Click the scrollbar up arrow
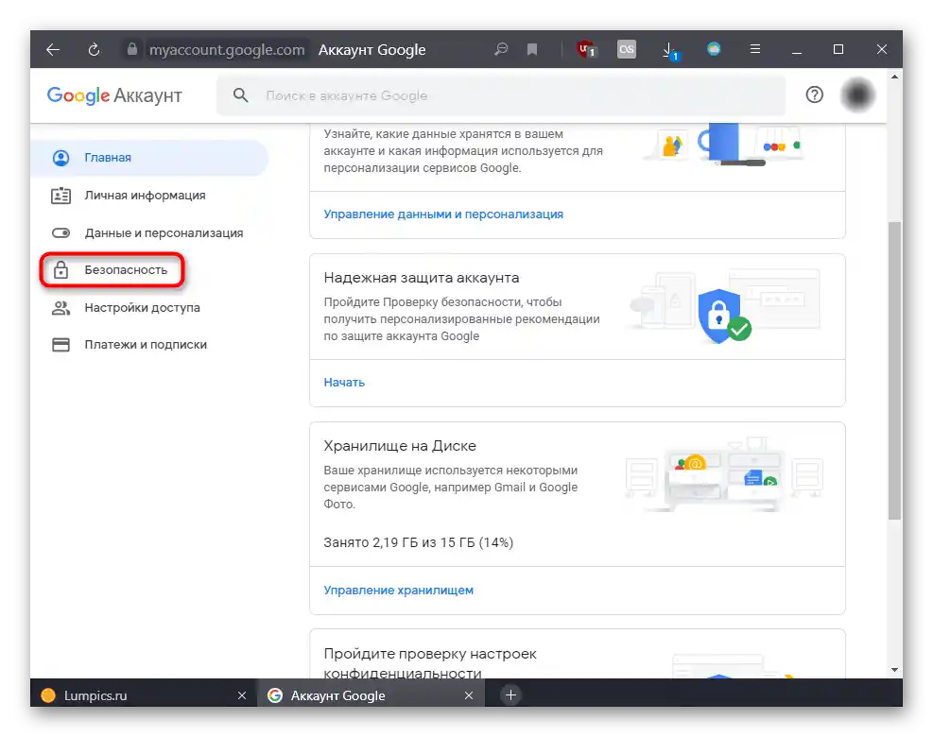The width and height of the screenshot is (933, 737). point(894,77)
